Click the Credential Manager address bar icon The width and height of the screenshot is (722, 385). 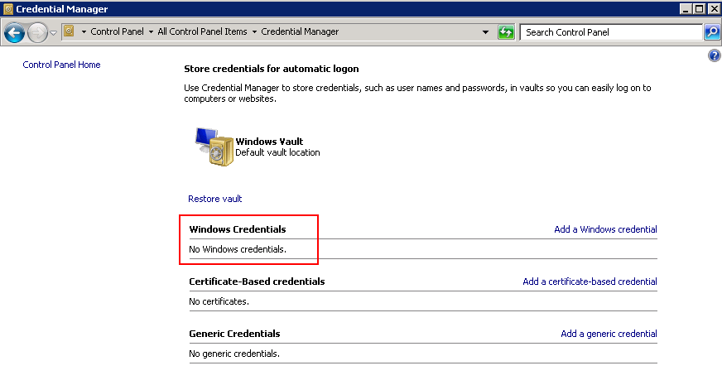(69, 31)
